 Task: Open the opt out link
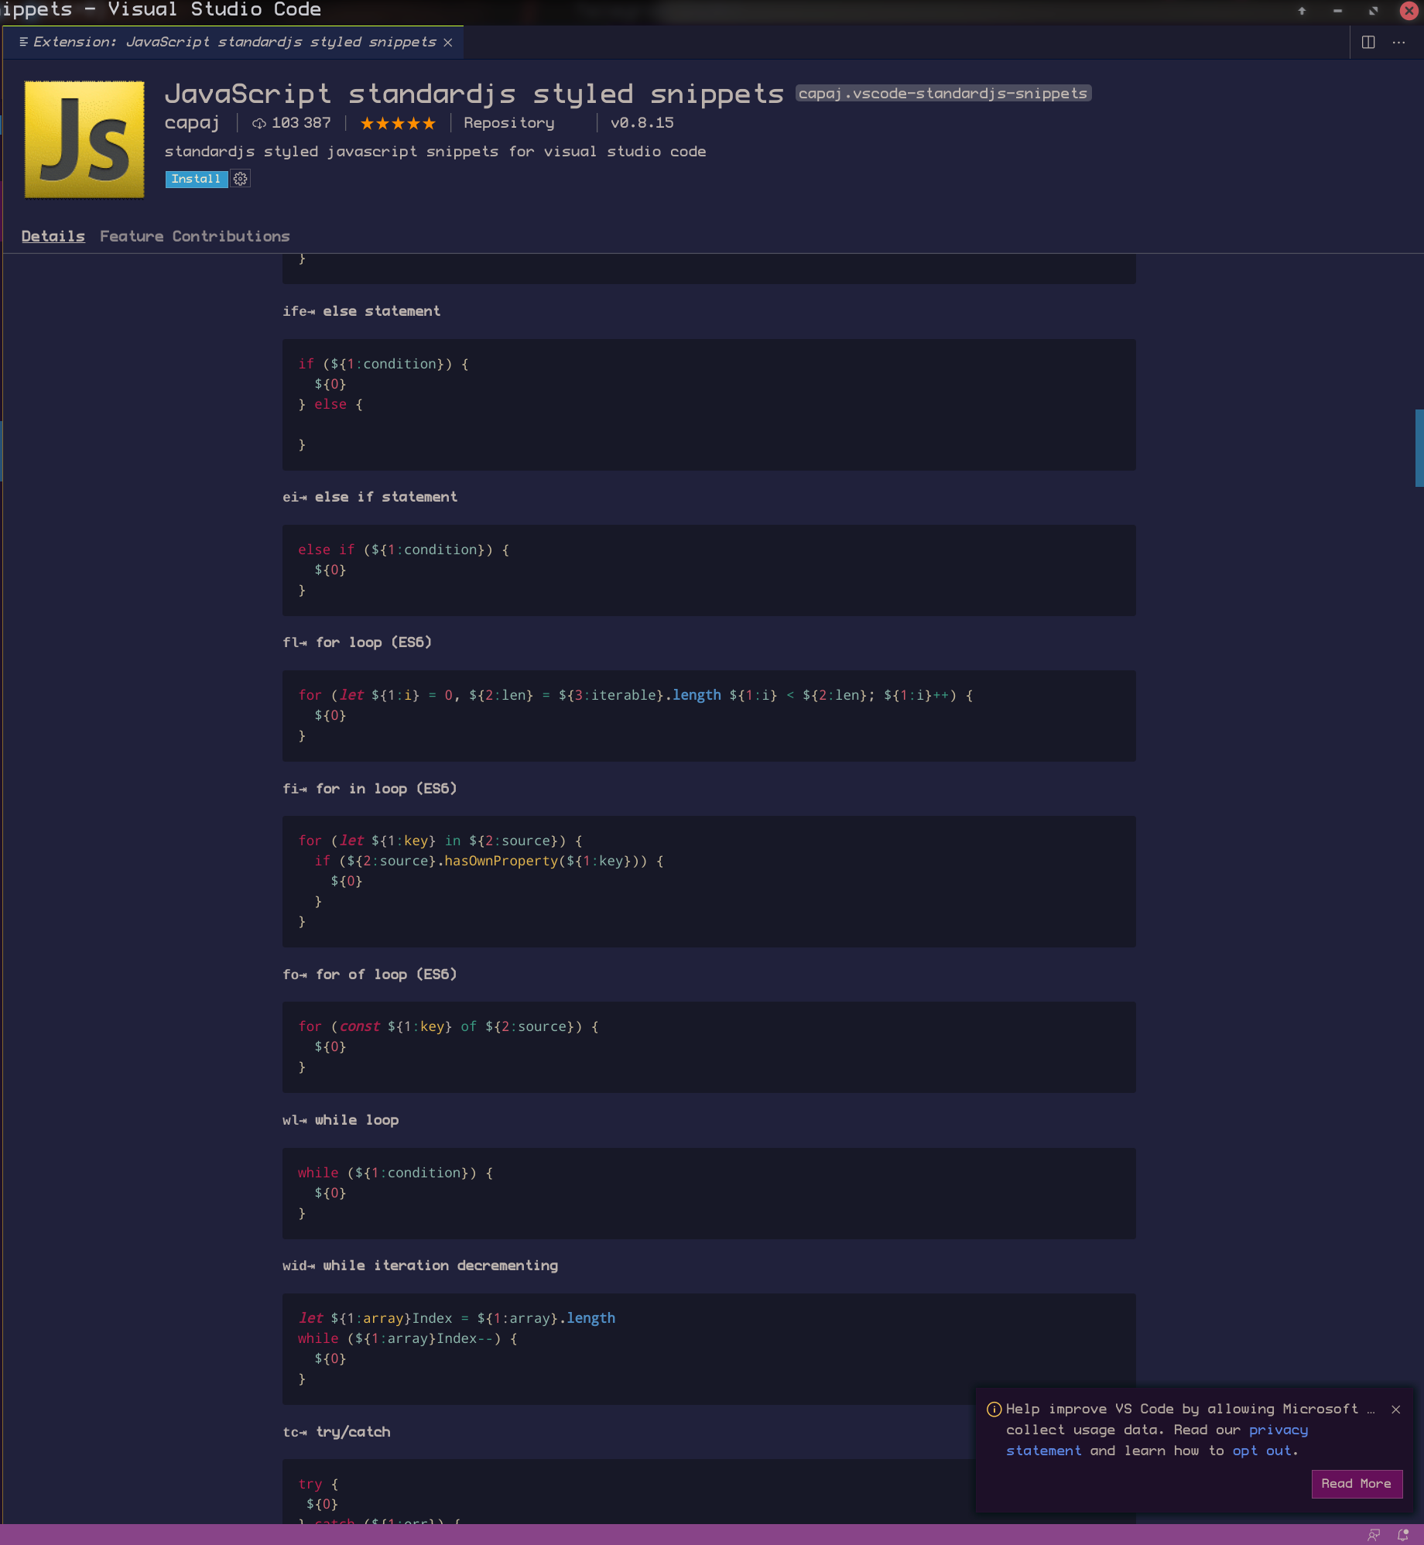(x=1261, y=1451)
